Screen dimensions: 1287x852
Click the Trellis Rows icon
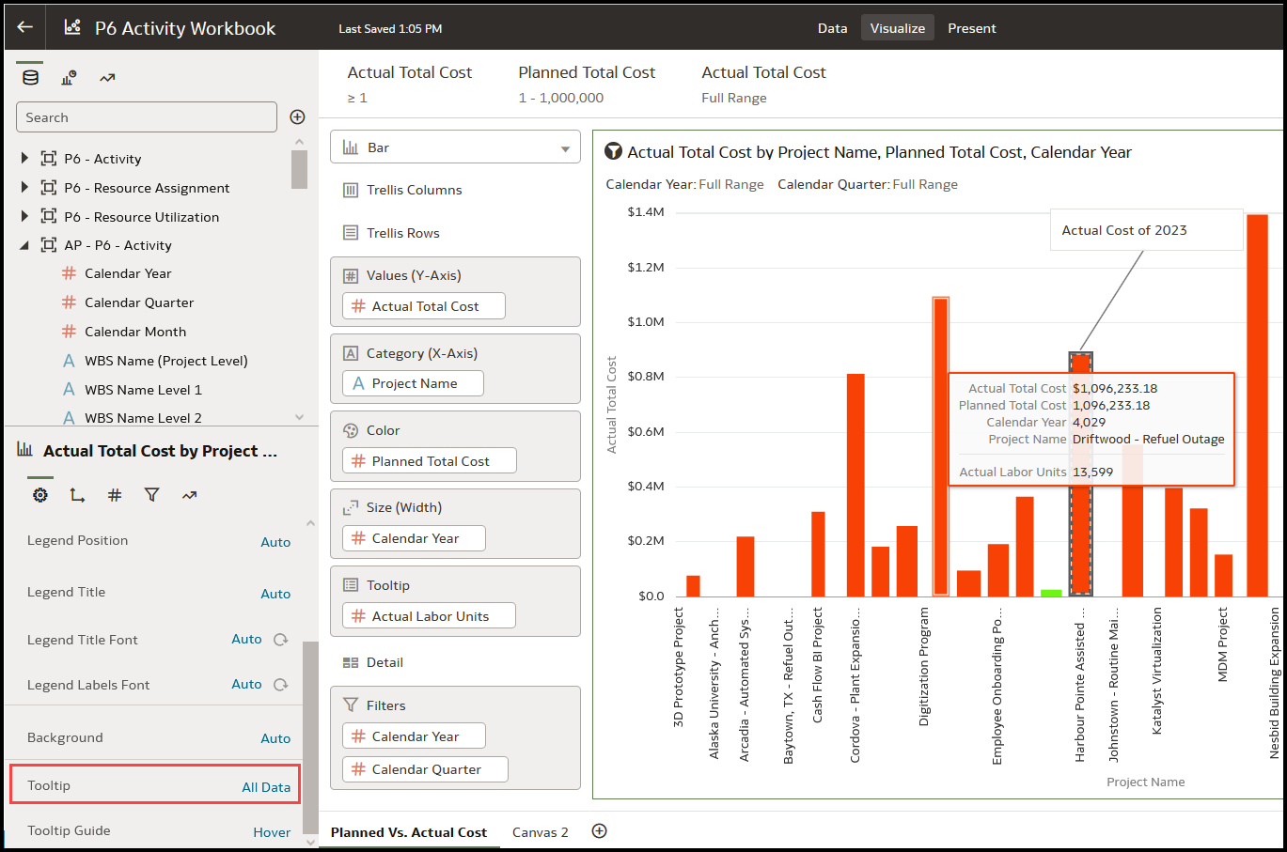pos(351,233)
